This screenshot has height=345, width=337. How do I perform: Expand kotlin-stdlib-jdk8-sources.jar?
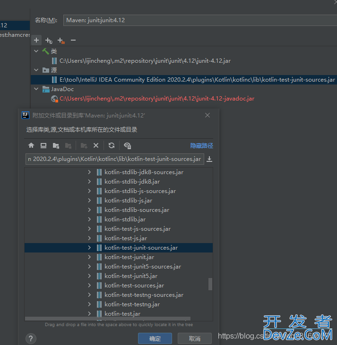89,172
